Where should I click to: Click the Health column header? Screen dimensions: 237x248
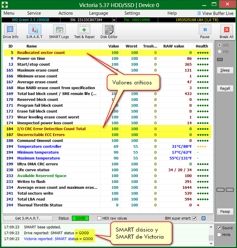(x=202, y=46)
